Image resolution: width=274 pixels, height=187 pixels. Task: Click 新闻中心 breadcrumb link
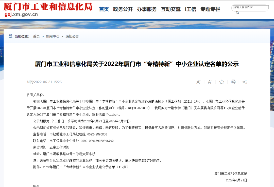point(53,36)
